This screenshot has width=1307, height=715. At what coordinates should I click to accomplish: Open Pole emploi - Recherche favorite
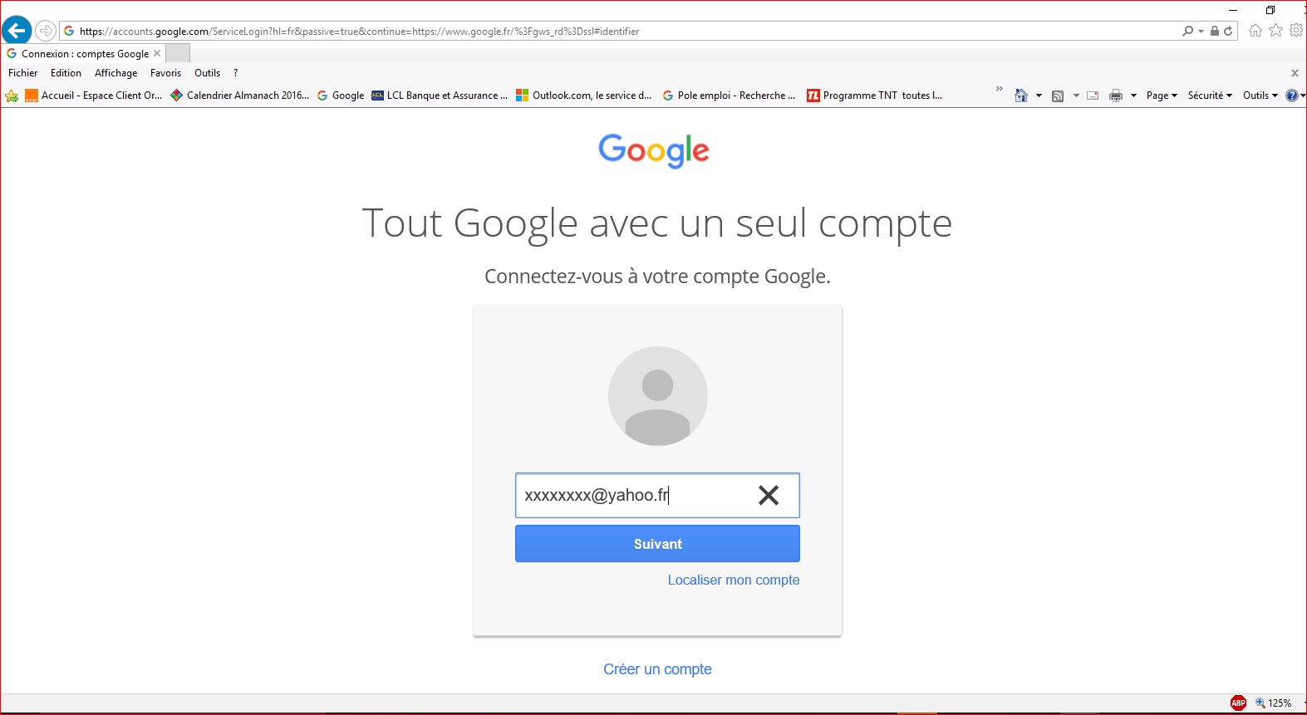(x=729, y=95)
